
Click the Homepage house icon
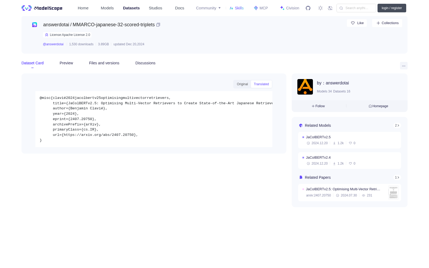pyautogui.click(x=370, y=106)
